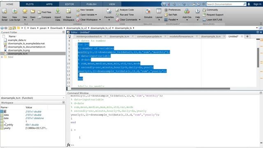Create a New Live Script
This screenshot has height=148, width=263.
[15, 12]
